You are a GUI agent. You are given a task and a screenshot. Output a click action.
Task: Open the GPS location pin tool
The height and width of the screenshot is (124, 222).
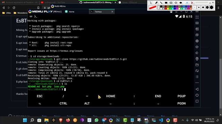pos(197,59)
